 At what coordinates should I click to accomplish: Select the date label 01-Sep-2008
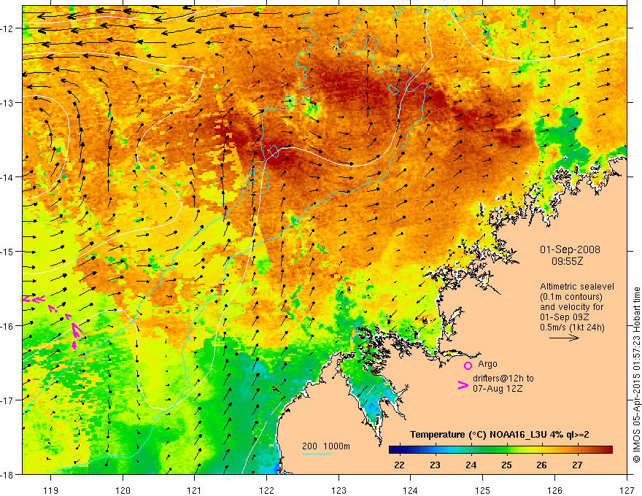[x=570, y=249]
